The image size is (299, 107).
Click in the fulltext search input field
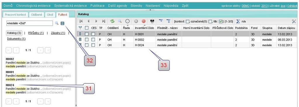[29, 23]
